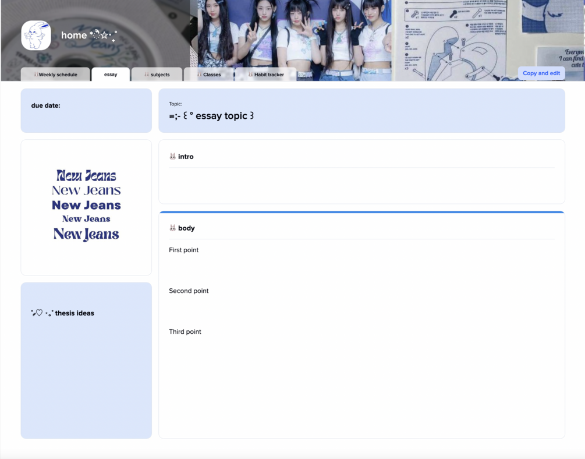Open the Habit tracker tab
This screenshot has width=585, height=459.
point(265,75)
